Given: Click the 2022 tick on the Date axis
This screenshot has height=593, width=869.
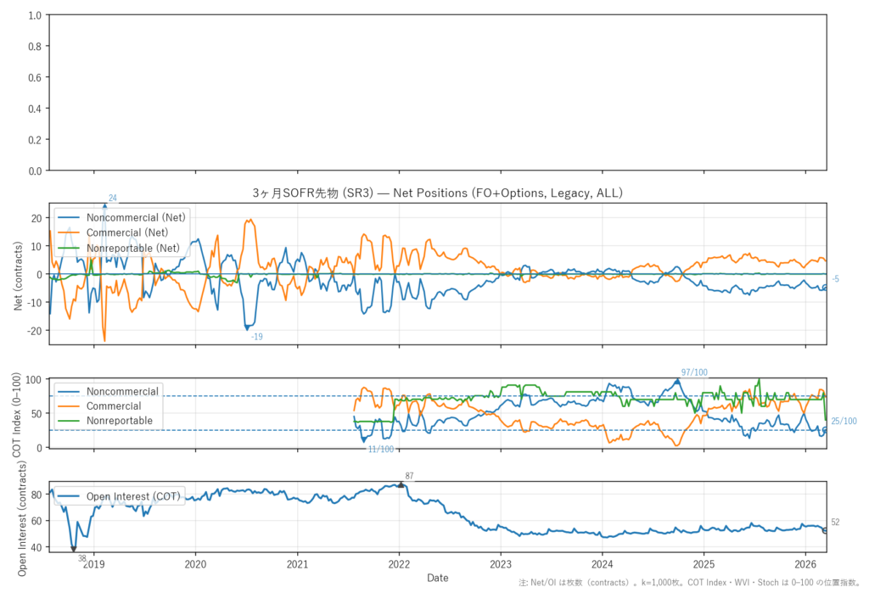Looking at the screenshot, I should pyautogui.click(x=400, y=563).
